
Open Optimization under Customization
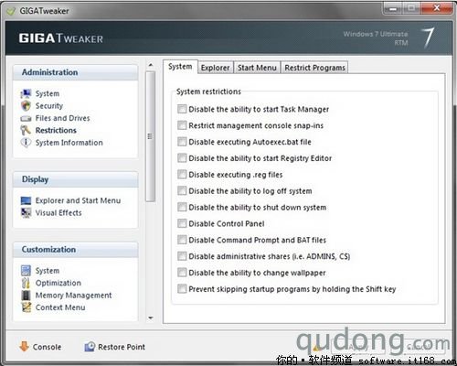click(58, 283)
